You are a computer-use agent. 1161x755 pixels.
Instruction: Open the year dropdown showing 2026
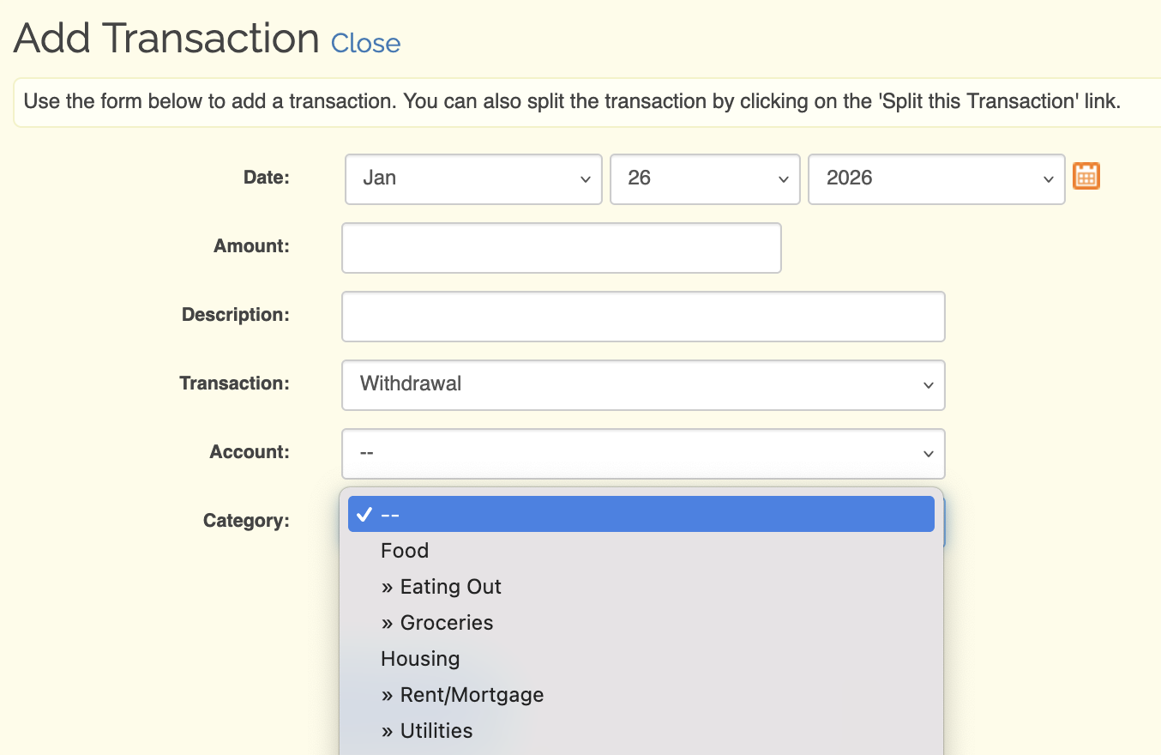tap(936, 178)
